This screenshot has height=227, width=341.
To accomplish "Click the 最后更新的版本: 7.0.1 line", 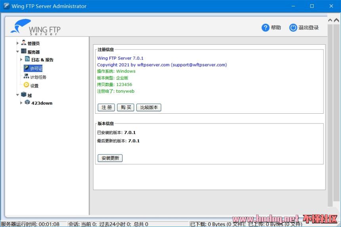I will (118, 141).
